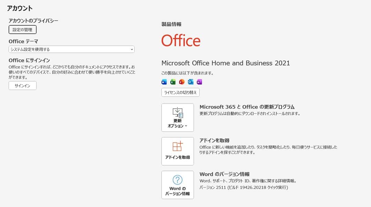Screen dimensions: 371x207
Task: Select ライセンスの切り替え
Action: (180, 92)
